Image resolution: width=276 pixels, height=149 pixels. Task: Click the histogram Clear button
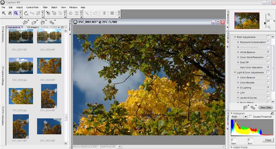coord(268,140)
